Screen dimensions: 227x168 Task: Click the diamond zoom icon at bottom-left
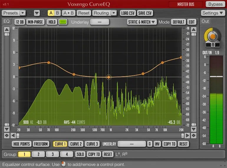pos(6,136)
